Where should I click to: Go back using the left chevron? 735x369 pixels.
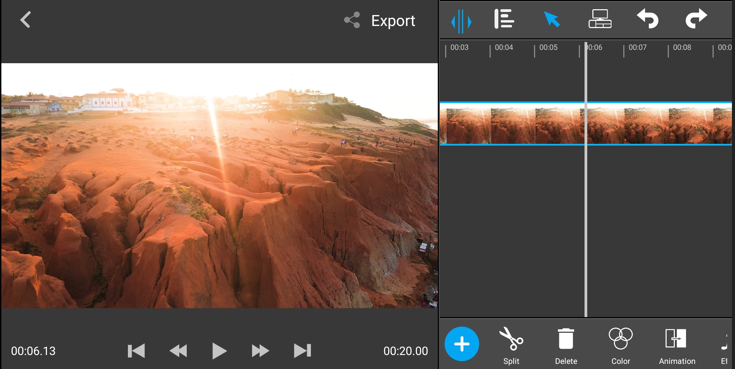click(x=26, y=20)
